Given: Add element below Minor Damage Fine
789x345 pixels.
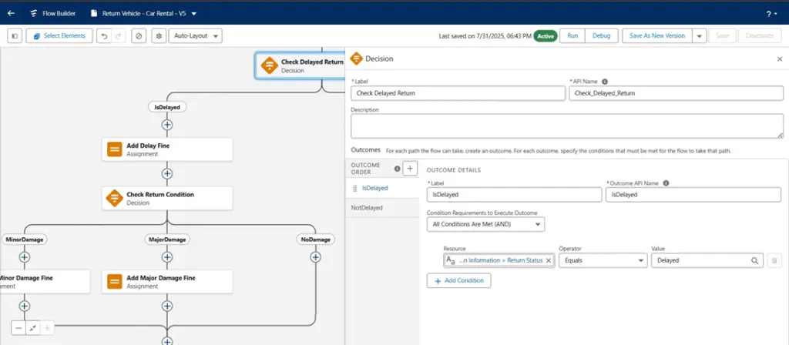Looking at the screenshot, I should pyautogui.click(x=24, y=306).
